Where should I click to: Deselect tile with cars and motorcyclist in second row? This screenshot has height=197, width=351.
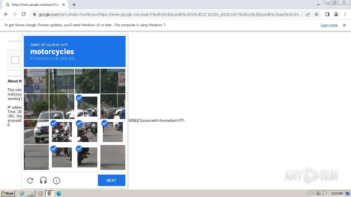(87, 106)
